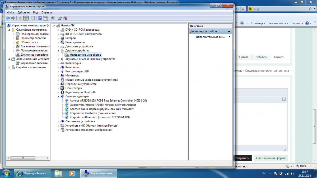Image resolution: width=317 pixels, height=178 pixels.
Task: Open the Страница dropdown in Internet Explorer
Action: [258, 23]
